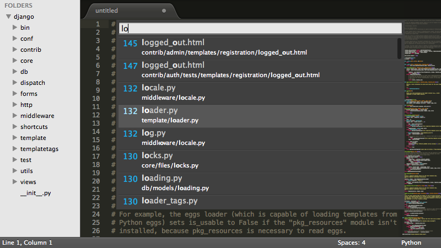Change indentation via Spaces: 4
The image size is (441, 248).
click(352, 242)
